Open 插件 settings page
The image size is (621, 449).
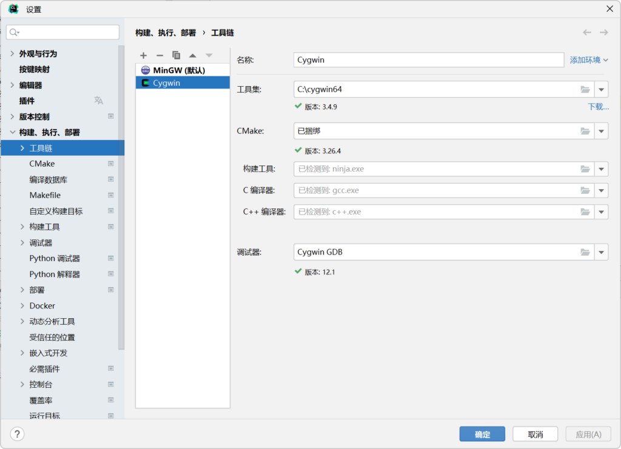coord(27,101)
